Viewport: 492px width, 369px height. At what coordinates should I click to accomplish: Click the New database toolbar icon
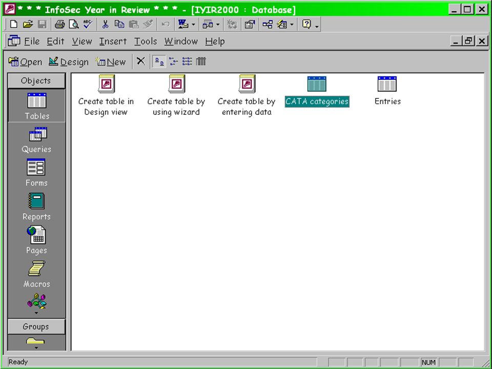13,24
